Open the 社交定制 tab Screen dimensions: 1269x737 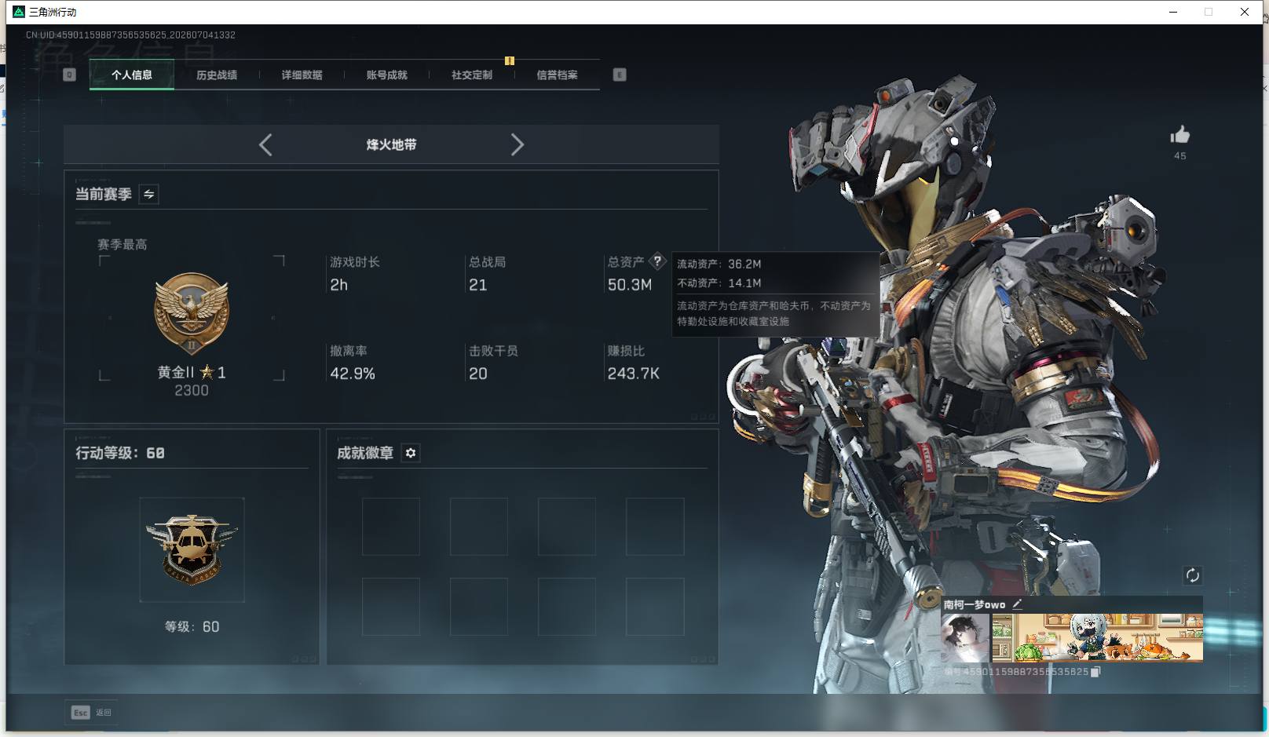click(472, 75)
